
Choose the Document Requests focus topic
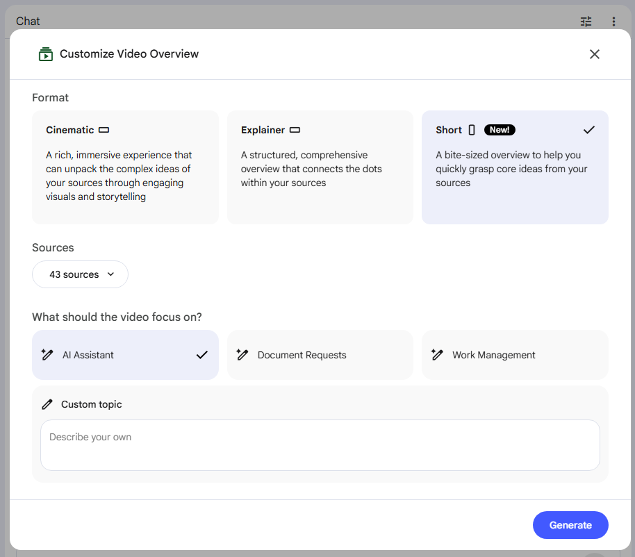[320, 355]
